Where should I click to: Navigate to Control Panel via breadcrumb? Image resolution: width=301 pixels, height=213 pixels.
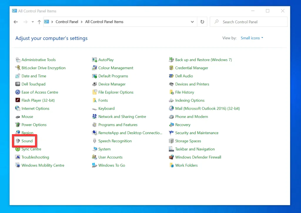coord(67,21)
